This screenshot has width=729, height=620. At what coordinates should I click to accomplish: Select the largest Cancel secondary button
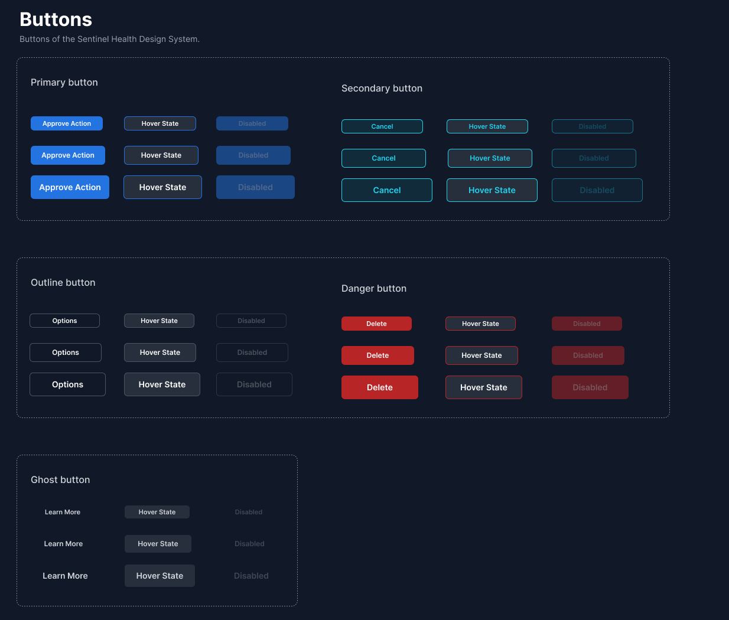coord(387,190)
